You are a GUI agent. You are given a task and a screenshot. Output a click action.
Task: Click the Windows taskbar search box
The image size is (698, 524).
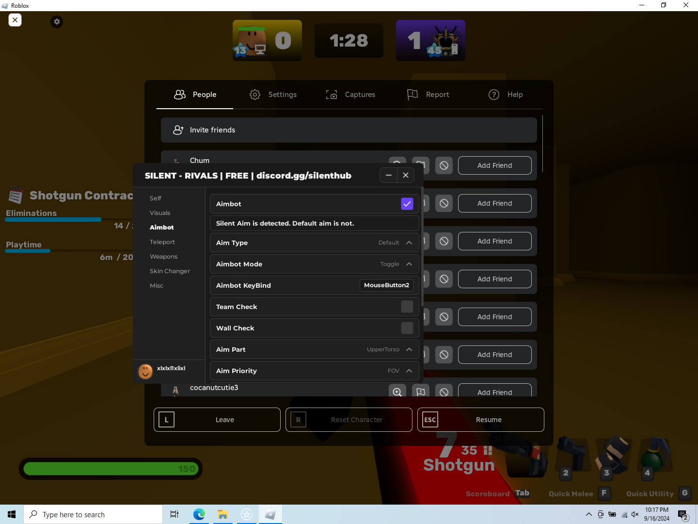tap(93, 514)
